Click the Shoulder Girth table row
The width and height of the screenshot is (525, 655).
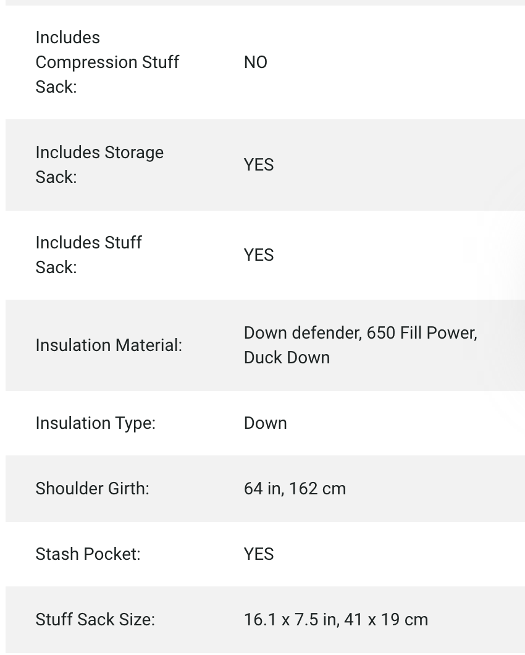click(x=432, y=488)
